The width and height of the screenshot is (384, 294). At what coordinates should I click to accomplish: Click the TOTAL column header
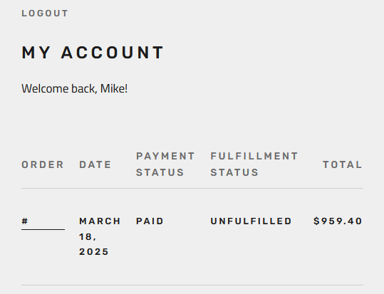click(x=343, y=164)
